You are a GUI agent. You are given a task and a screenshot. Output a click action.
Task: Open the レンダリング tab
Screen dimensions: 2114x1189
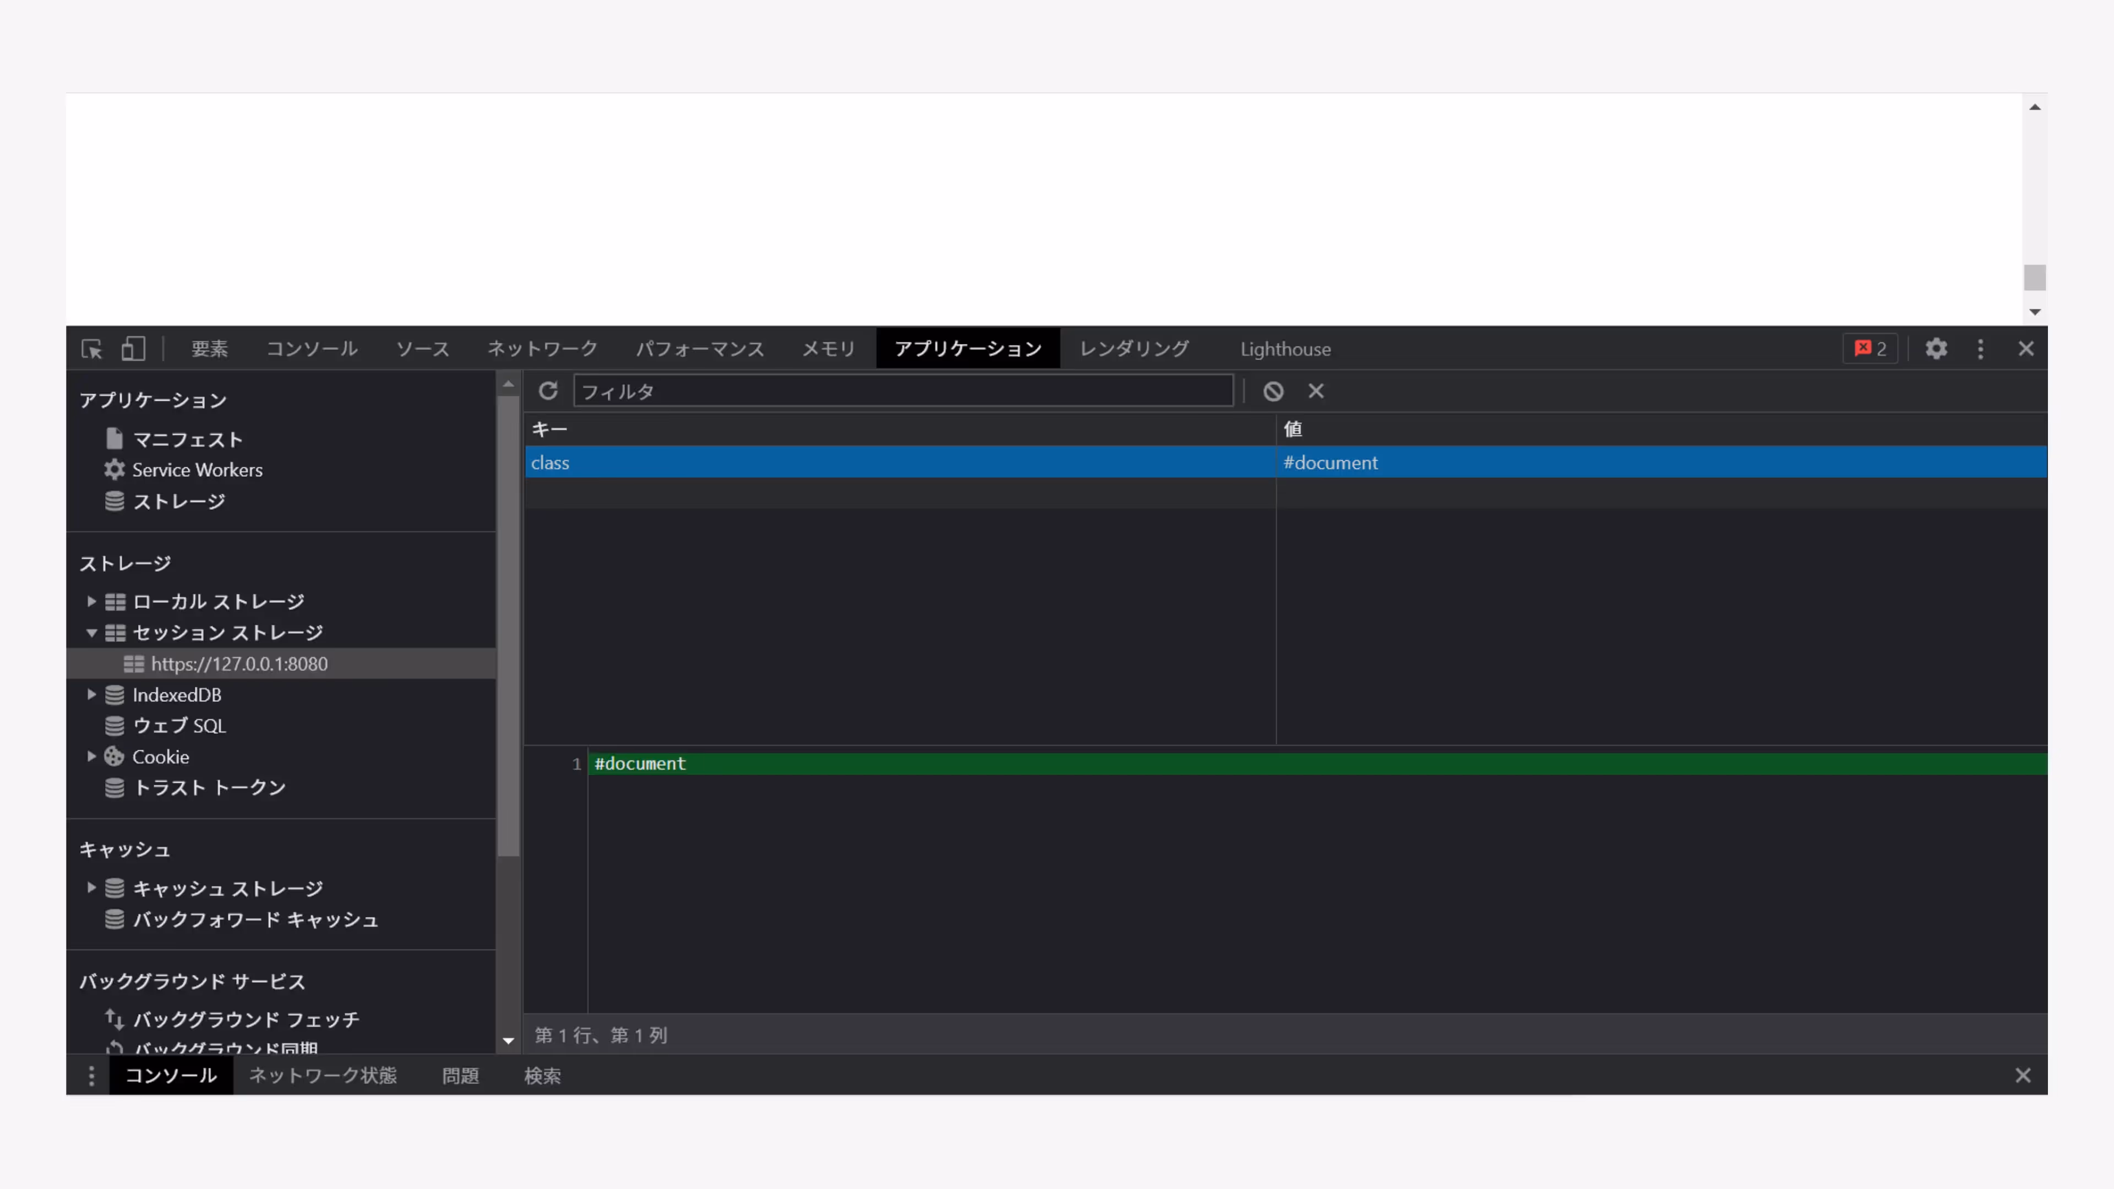[x=1134, y=349]
